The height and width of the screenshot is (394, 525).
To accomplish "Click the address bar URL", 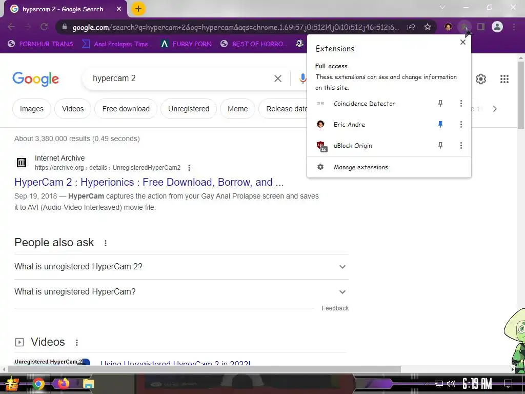I will point(236,27).
